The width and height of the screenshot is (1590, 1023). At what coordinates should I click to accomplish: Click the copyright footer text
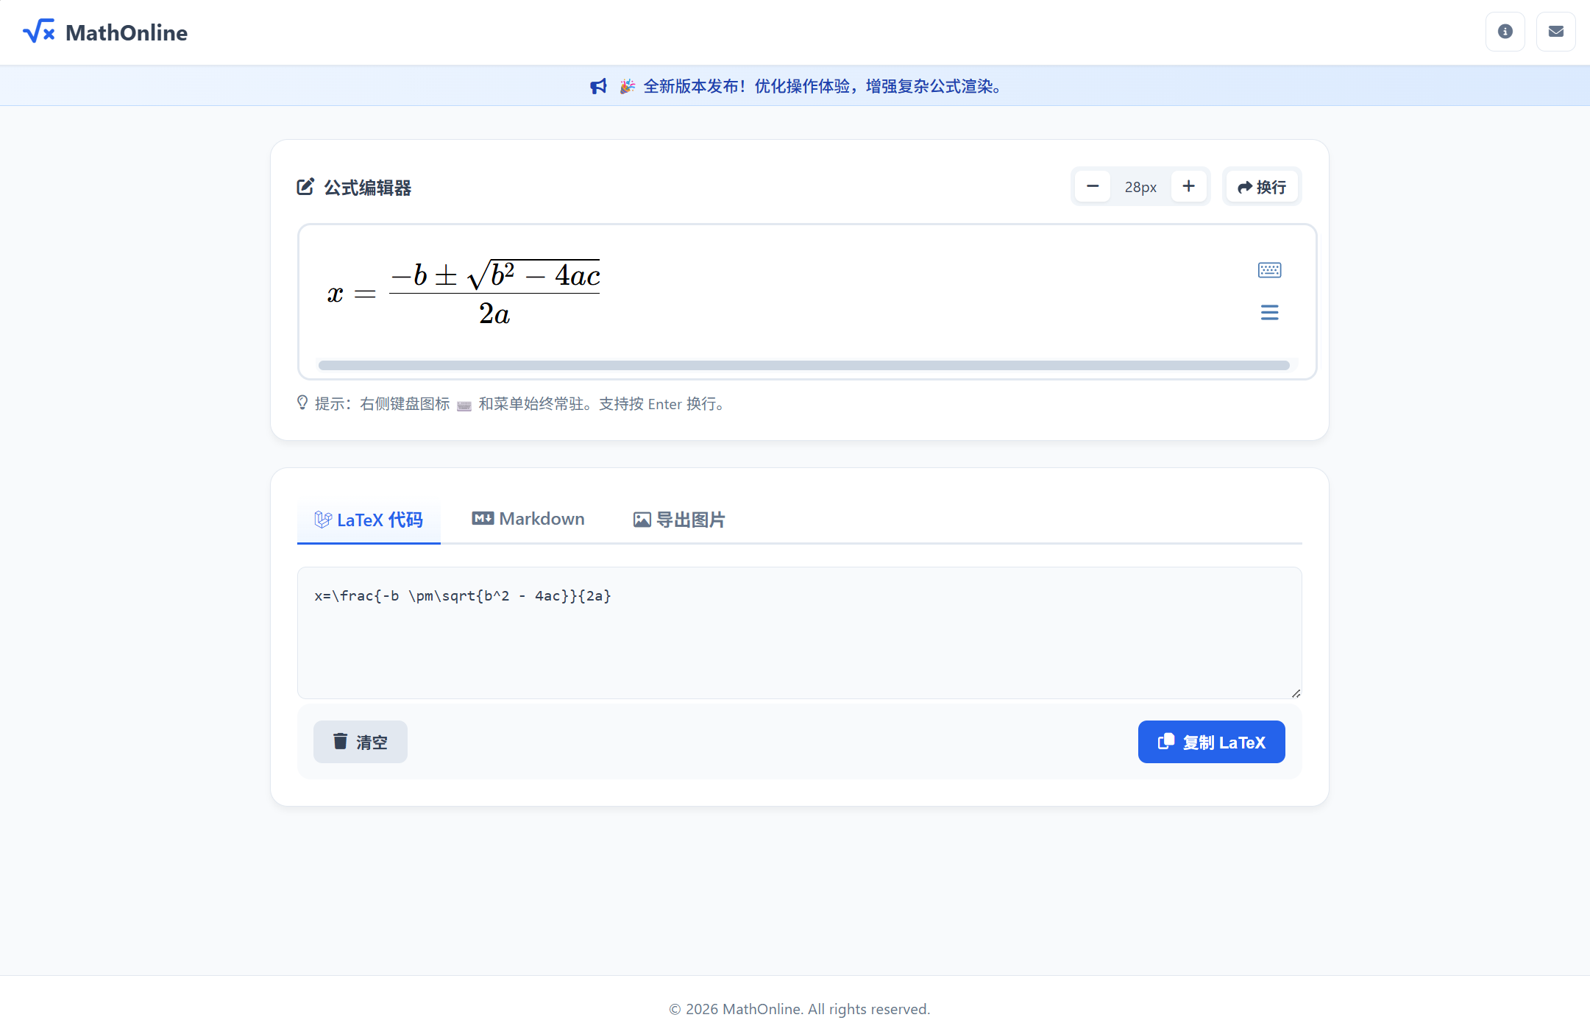pos(799,1008)
